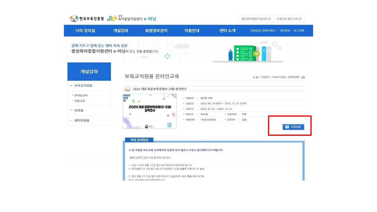Image resolution: width=377 pixels, height=212 pixels.
Task: Go to 센터 소개 in navigation bar
Action: click(x=227, y=31)
